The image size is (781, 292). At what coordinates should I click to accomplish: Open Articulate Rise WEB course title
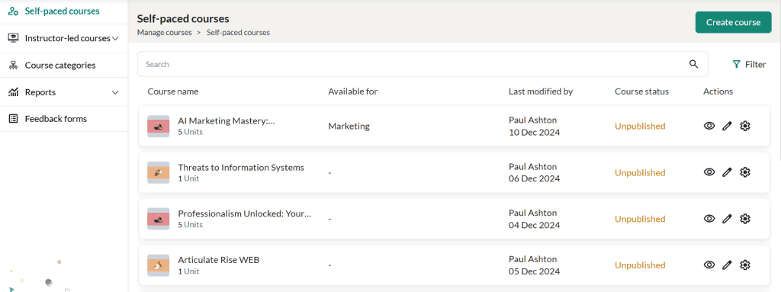[x=219, y=260]
